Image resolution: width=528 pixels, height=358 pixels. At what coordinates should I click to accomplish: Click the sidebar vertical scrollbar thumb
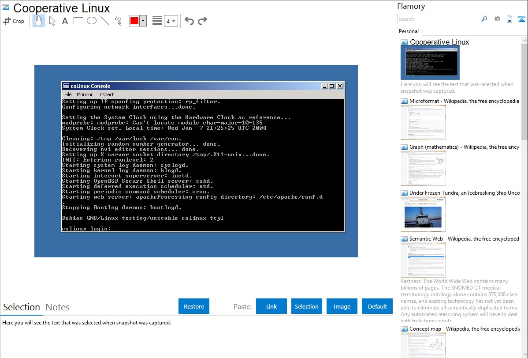524,92
